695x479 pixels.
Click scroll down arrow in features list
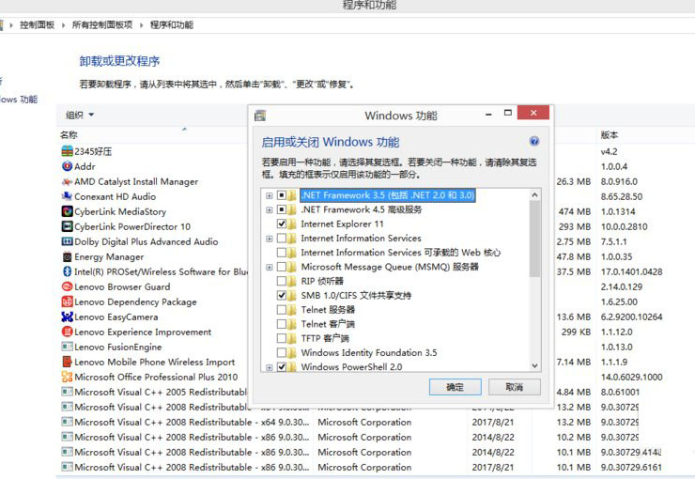point(534,365)
